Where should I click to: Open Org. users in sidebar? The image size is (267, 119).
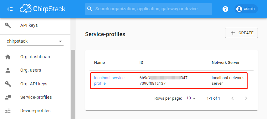click(35, 70)
